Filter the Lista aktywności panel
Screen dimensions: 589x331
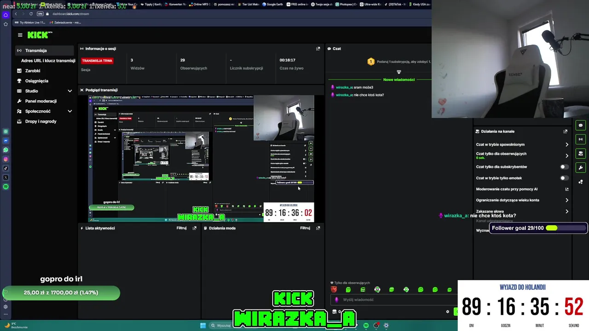[182, 228]
